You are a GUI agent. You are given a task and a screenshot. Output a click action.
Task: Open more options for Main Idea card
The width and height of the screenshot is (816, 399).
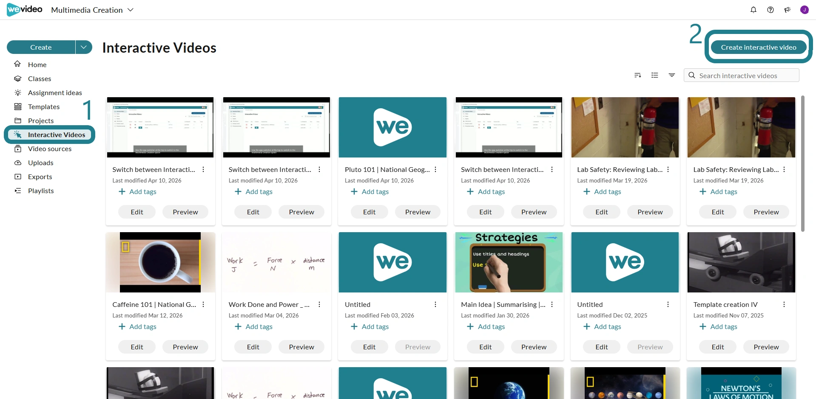coord(552,304)
